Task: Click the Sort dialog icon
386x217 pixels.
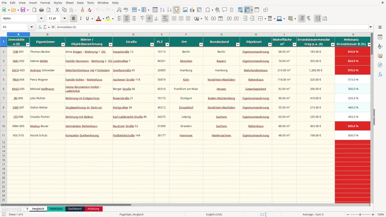Action: (x=155, y=10)
